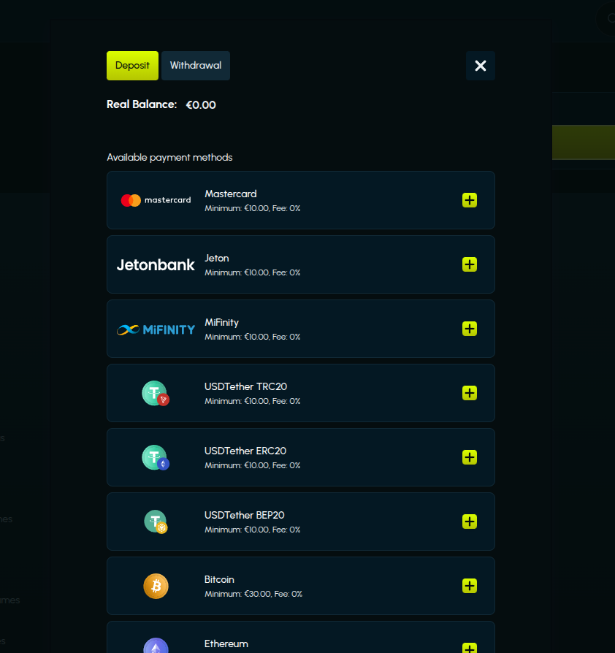Click the Mastercard logo icon
615x653 pixels.
point(156,200)
